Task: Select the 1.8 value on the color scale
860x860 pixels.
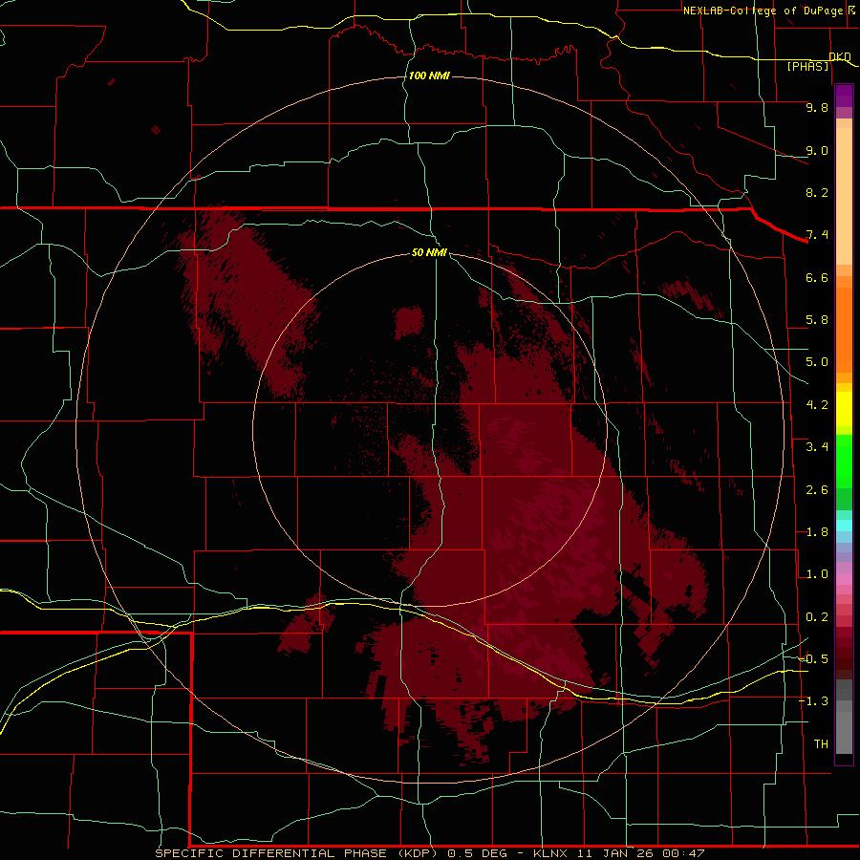Action: coord(817,532)
